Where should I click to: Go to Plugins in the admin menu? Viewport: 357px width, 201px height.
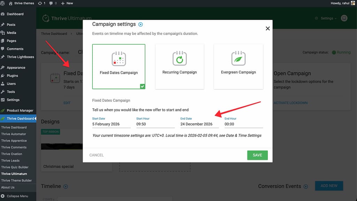[12, 76]
